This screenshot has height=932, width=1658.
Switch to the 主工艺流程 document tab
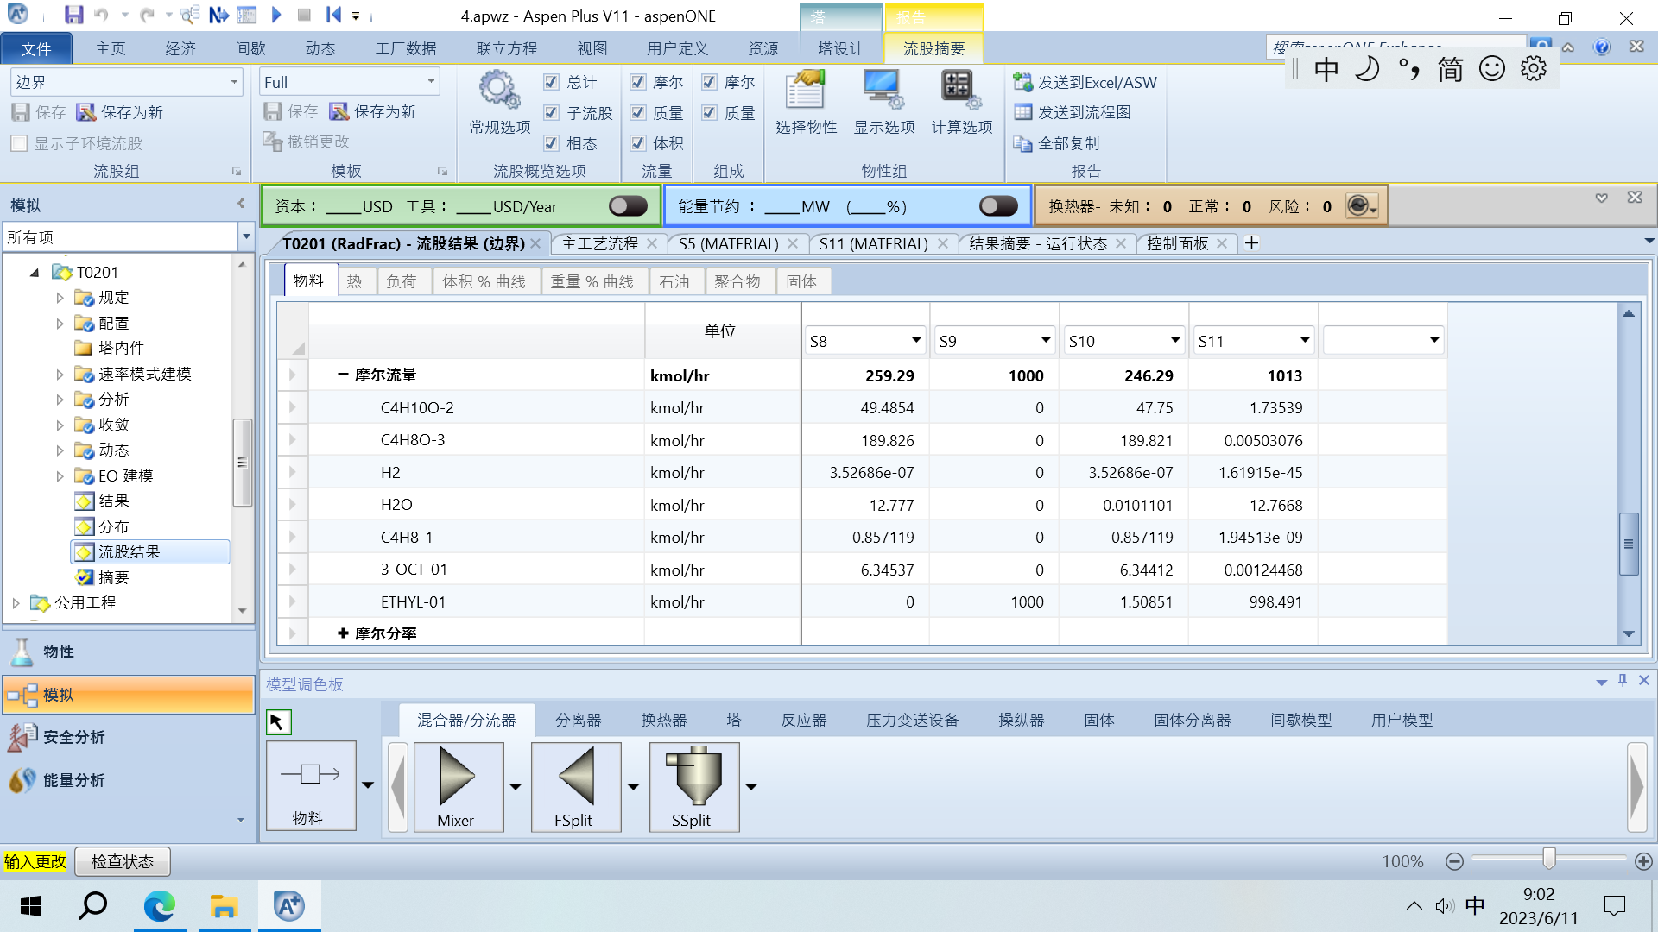(600, 243)
